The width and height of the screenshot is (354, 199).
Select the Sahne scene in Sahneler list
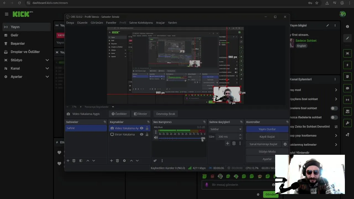(86, 128)
